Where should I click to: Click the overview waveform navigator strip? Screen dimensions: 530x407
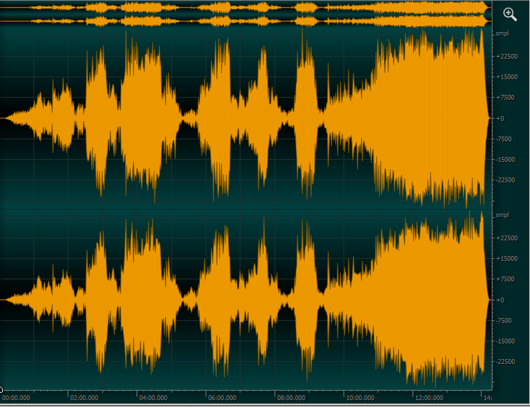point(246,14)
